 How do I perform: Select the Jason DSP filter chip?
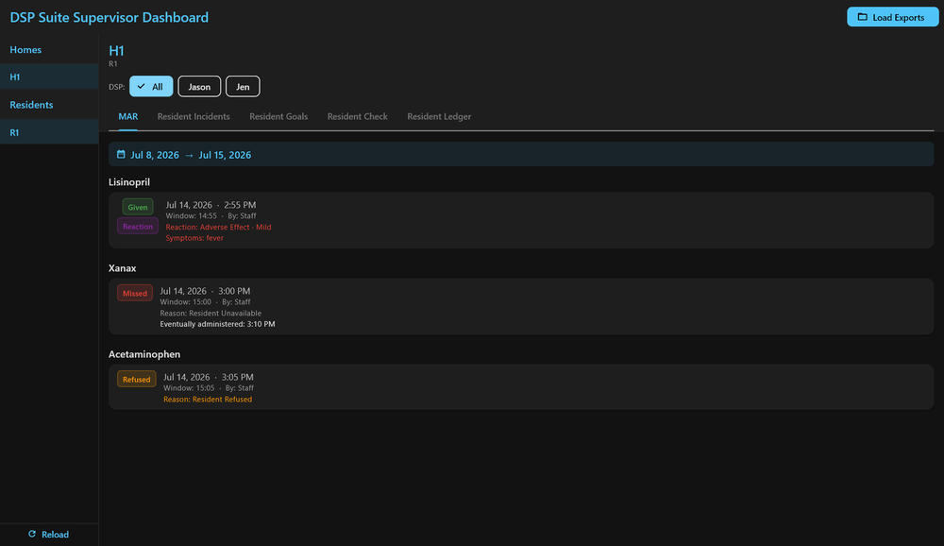point(199,86)
